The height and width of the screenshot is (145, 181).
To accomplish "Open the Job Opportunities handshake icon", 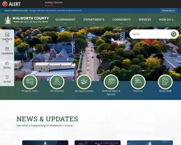I will click(x=84, y=82).
